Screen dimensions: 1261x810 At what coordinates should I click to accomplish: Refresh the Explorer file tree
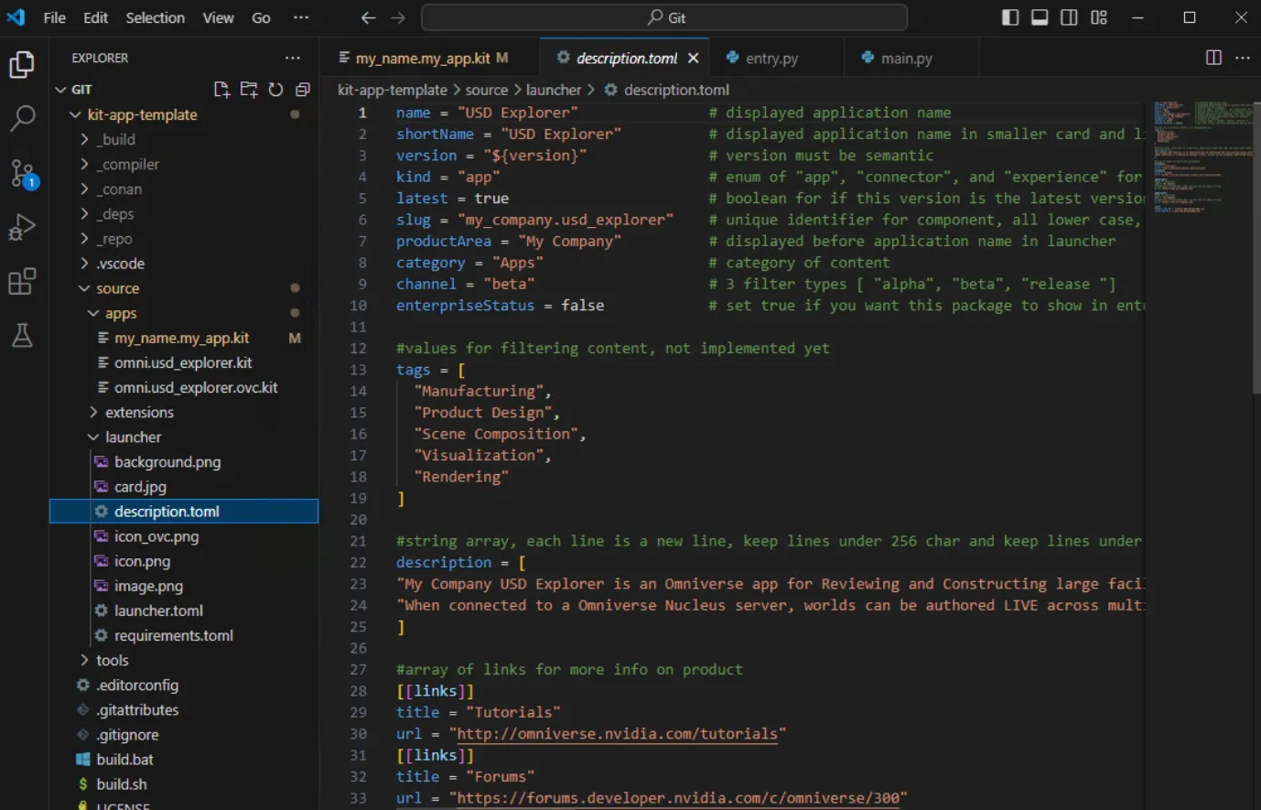pos(275,89)
